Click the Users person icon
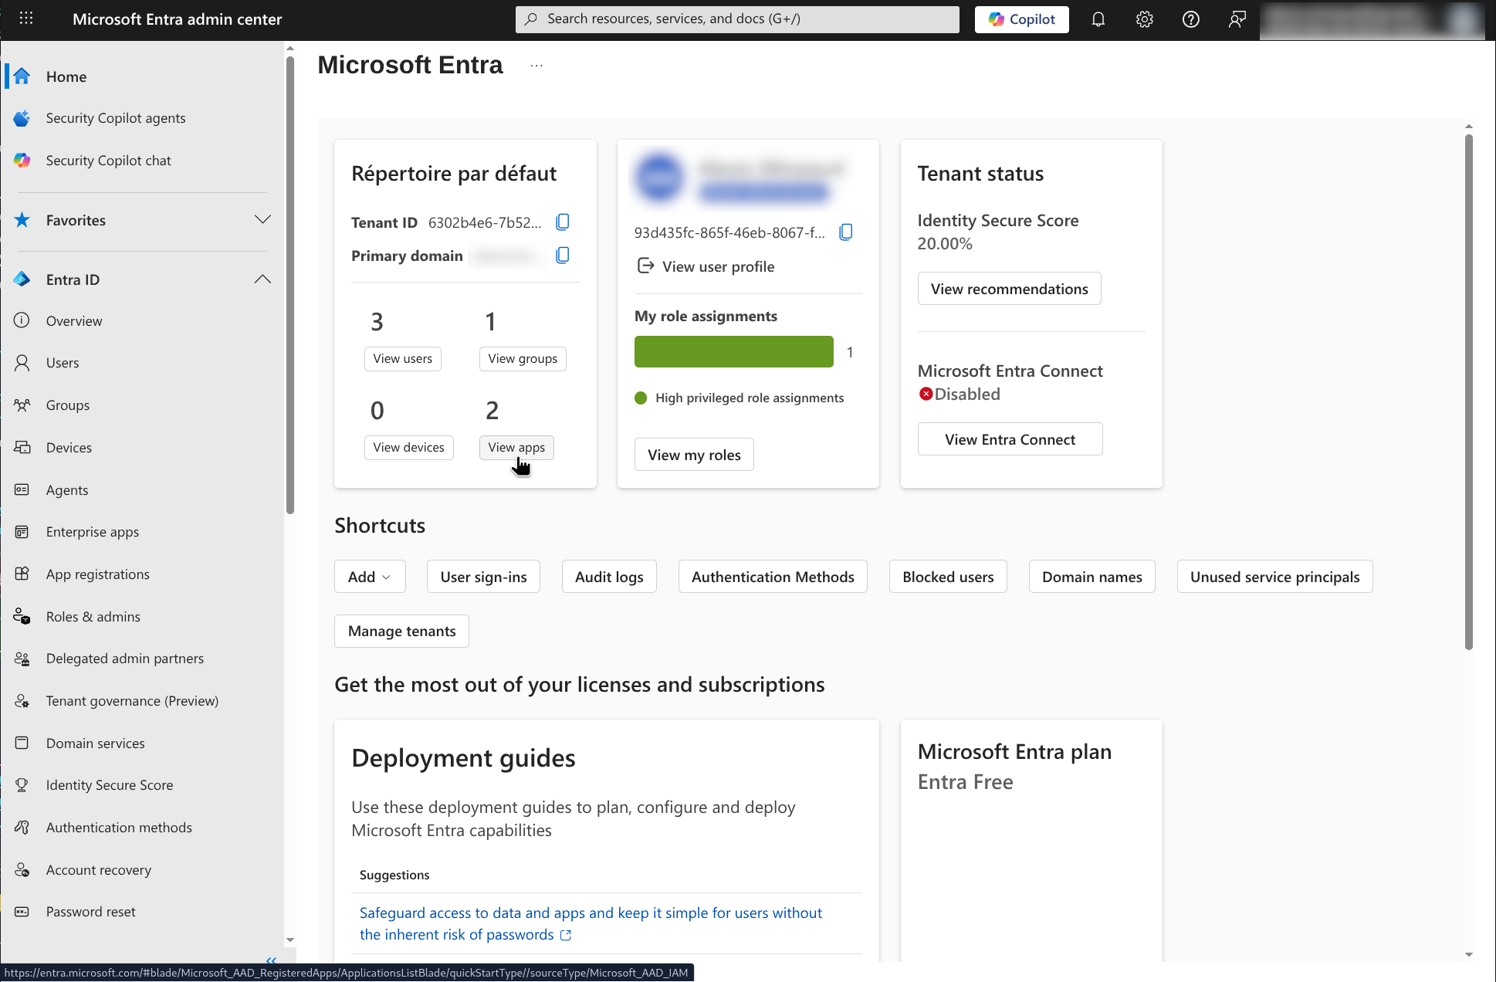This screenshot has width=1496, height=982. 22,363
